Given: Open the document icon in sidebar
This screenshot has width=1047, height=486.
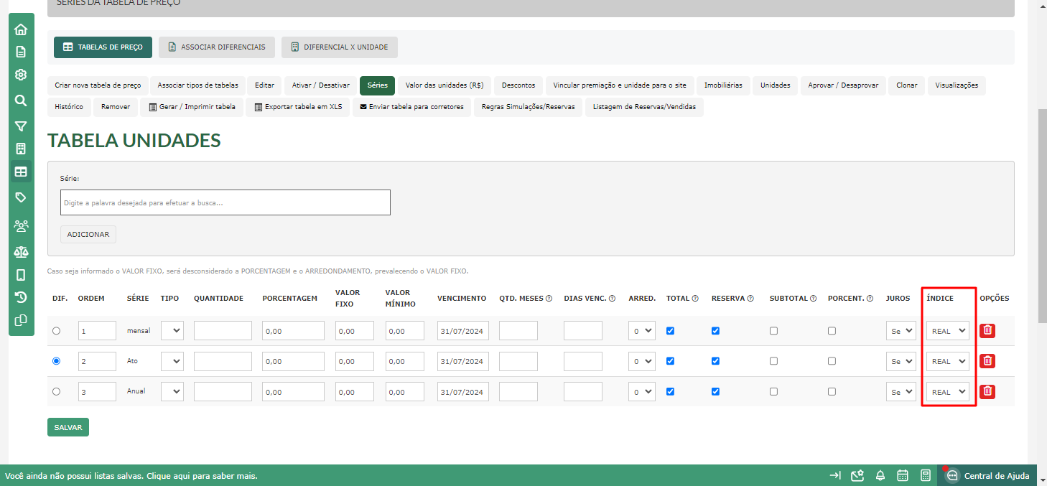Looking at the screenshot, I should coord(21,52).
